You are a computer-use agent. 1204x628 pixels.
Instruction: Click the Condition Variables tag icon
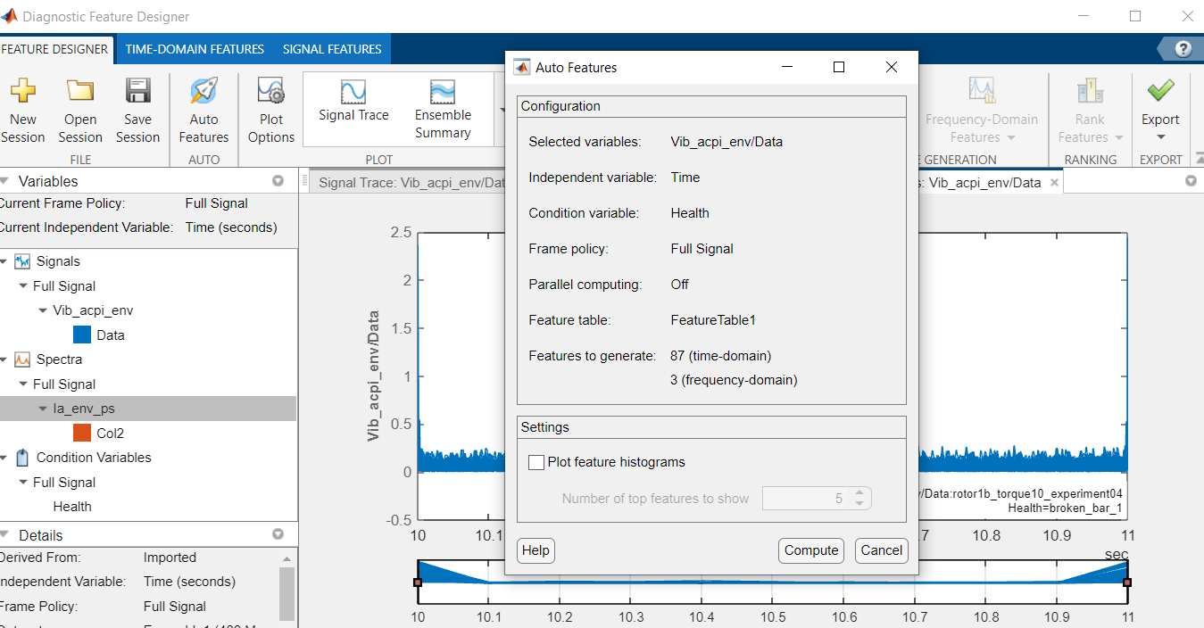pyautogui.click(x=22, y=458)
